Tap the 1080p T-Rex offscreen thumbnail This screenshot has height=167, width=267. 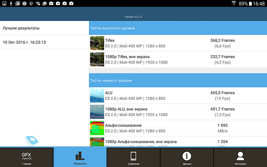pos(97,59)
